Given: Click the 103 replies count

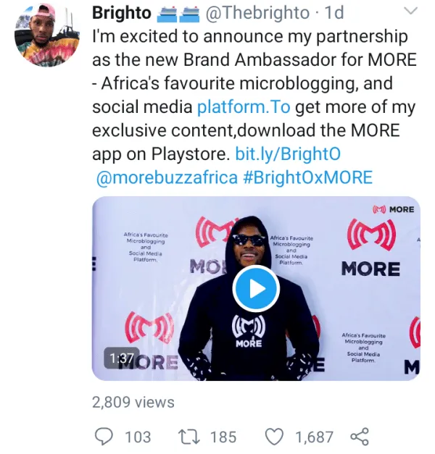Looking at the screenshot, I should [x=138, y=437].
